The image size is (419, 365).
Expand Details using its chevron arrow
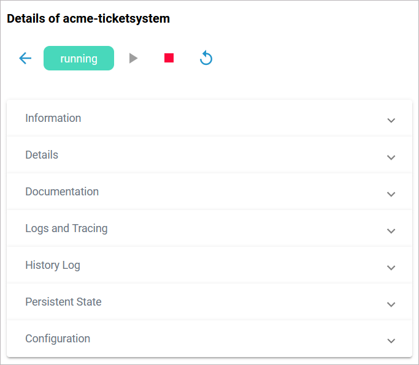[391, 157]
